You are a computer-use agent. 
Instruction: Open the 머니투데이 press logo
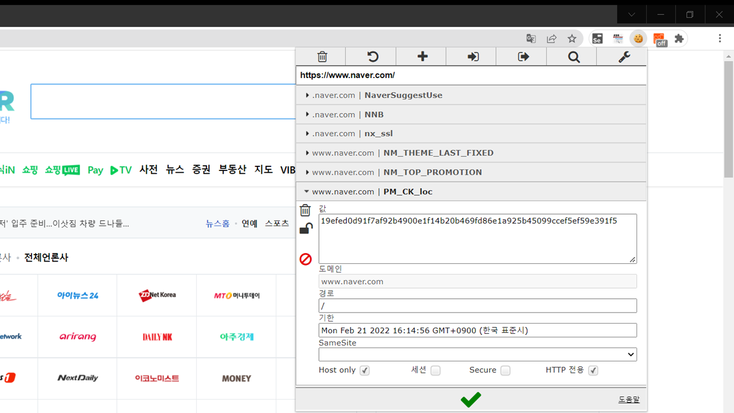[237, 295]
